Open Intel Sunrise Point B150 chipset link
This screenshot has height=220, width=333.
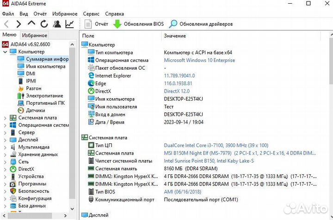209,161
